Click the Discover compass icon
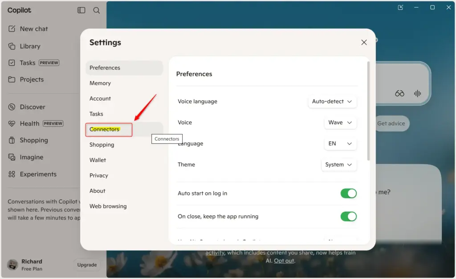The image size is (456, 279). pyautogui.click(x=12, y=107)
